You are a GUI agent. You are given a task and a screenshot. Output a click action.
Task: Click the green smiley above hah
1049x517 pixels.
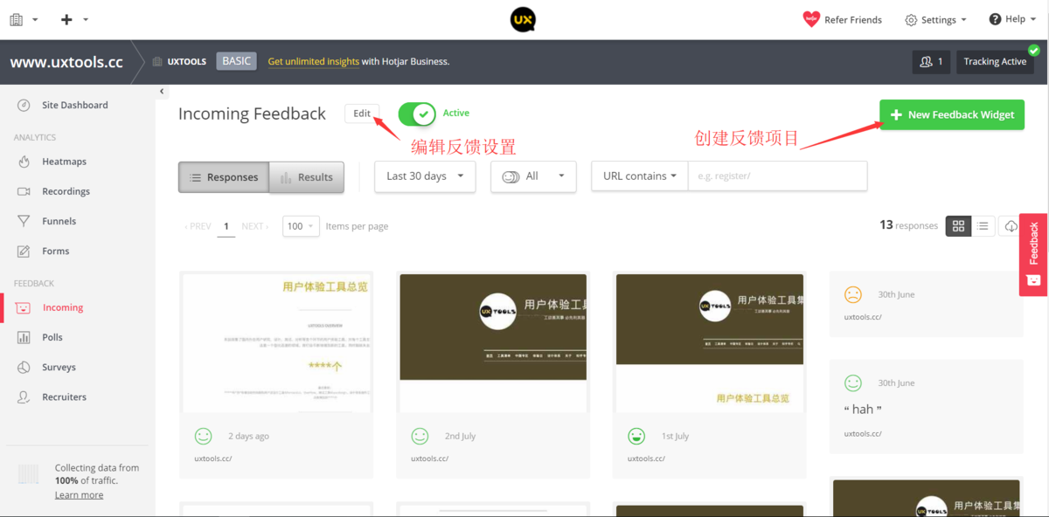[x=853, y=383]
